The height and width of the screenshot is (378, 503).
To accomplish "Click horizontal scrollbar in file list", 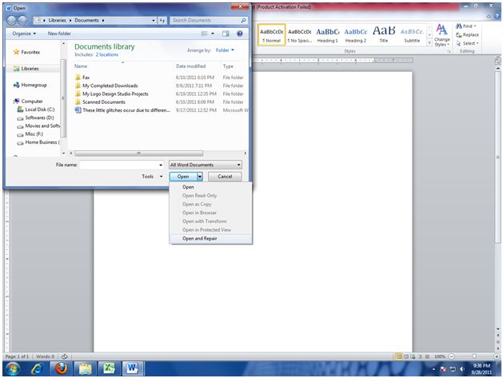I will [138, 153].
